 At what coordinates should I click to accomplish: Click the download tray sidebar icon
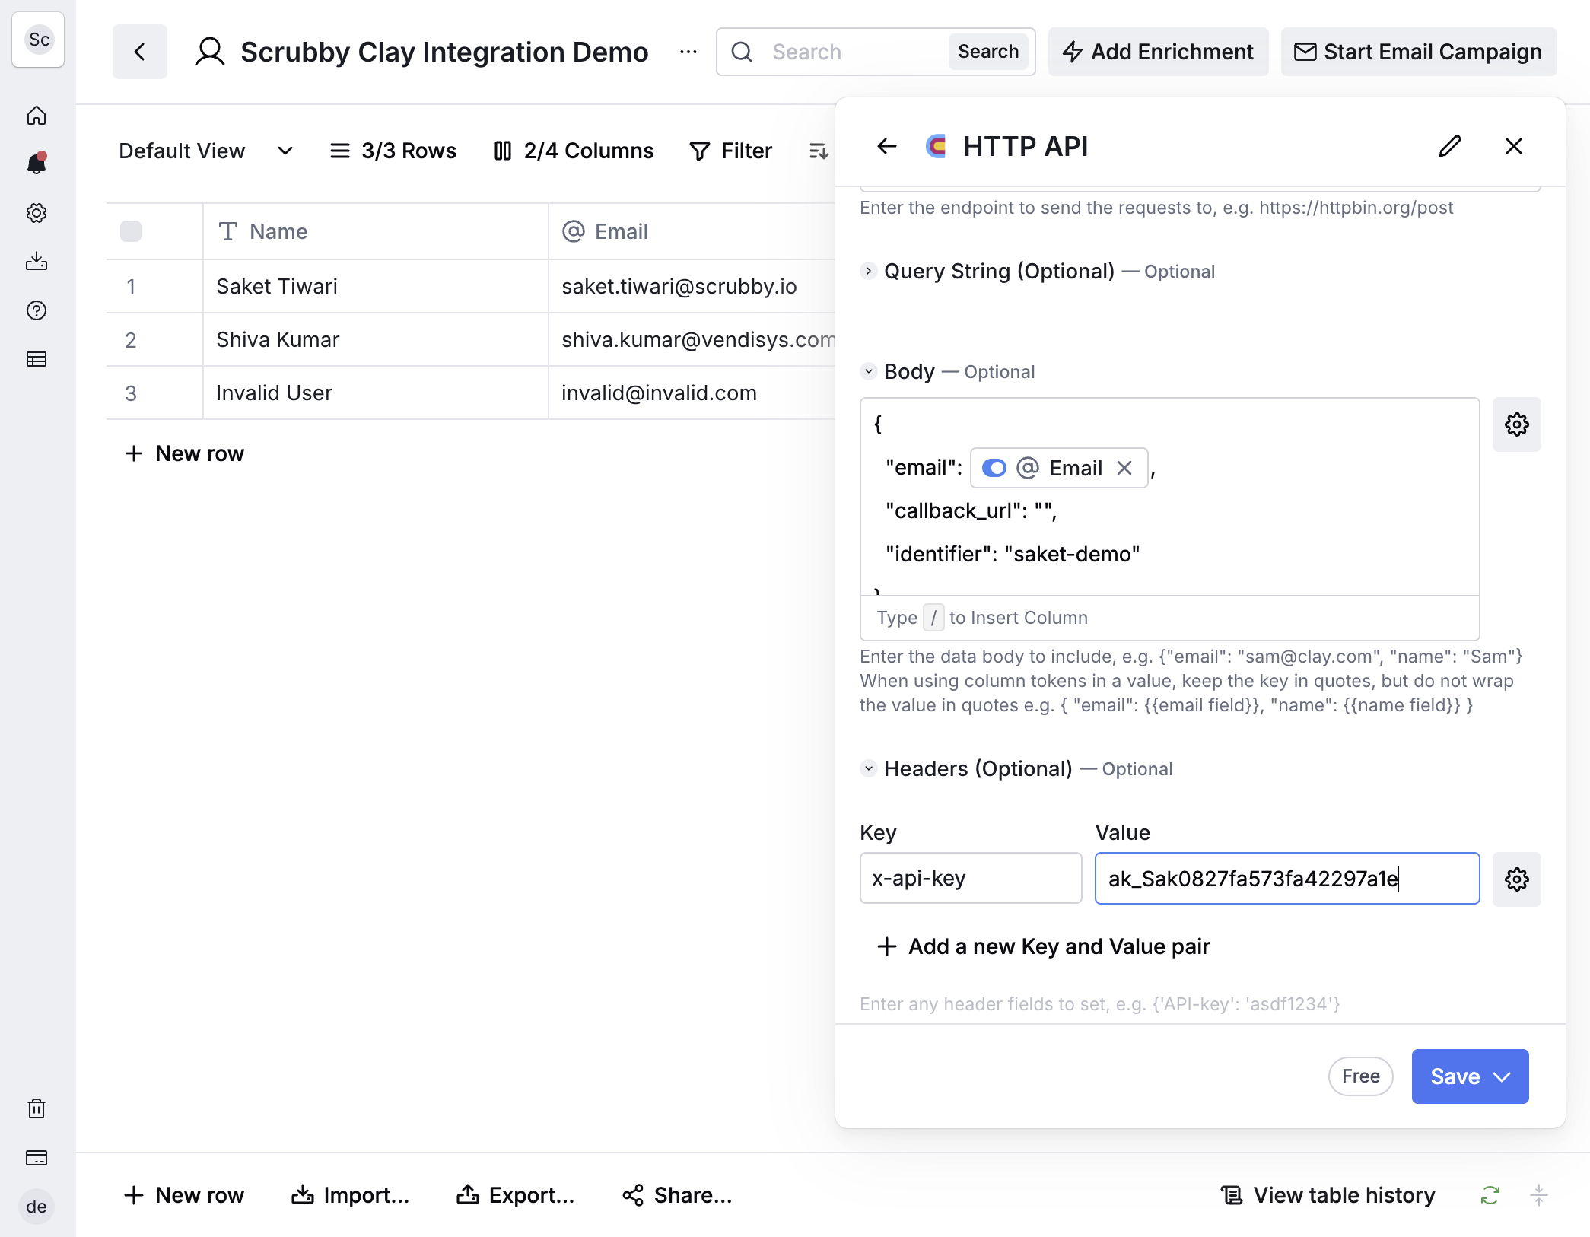37,262
